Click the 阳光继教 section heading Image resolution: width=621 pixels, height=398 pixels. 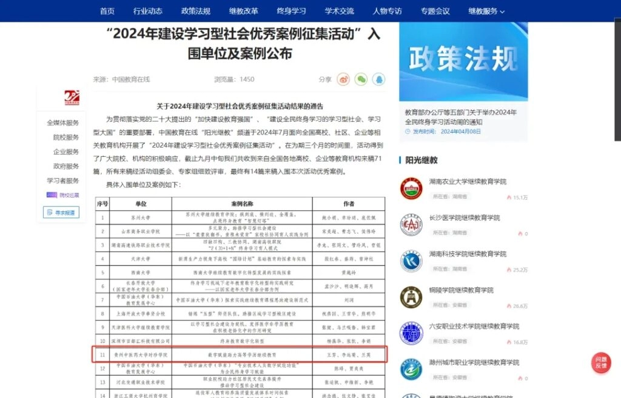421,160
